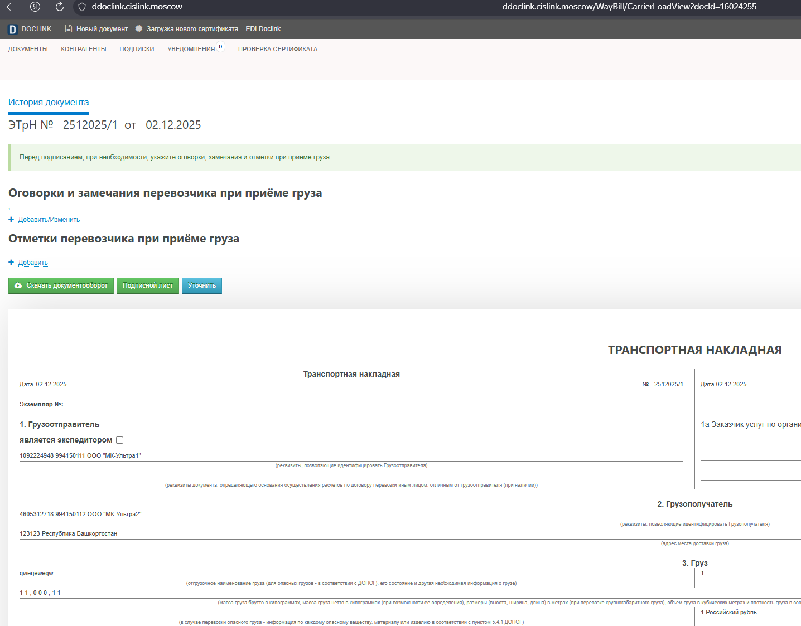Open ДОКУМЕНТЫ menu
The height and width of the screenshot is (626, 801).
pos(28,49)
